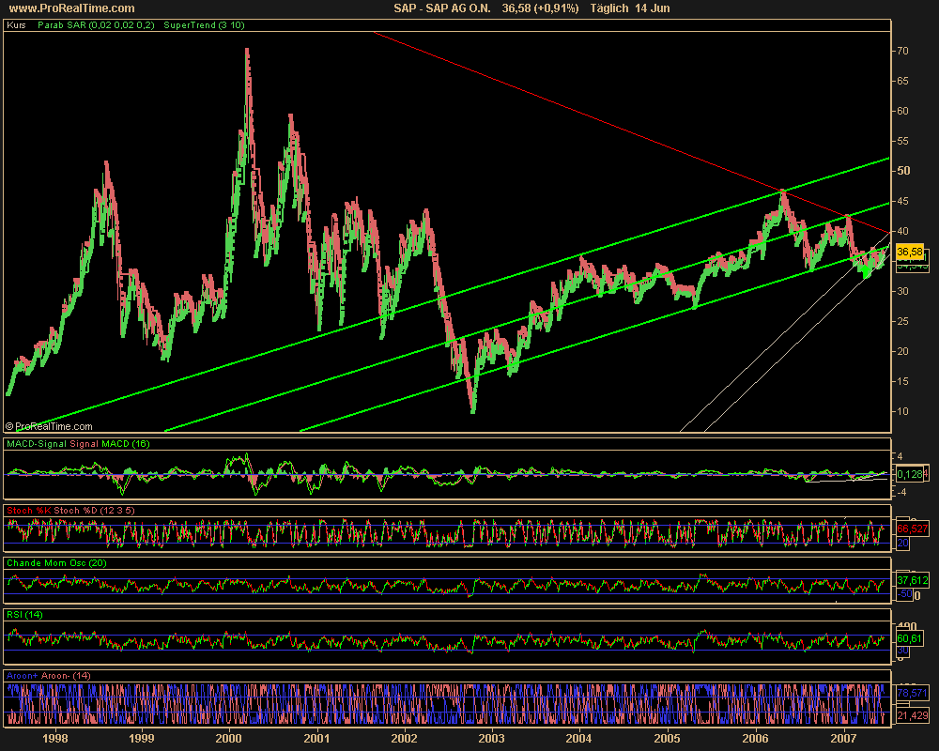Click the ©ProRealTime.com watermark in price chart
The image size is (939, 751).
coord(45,425)
